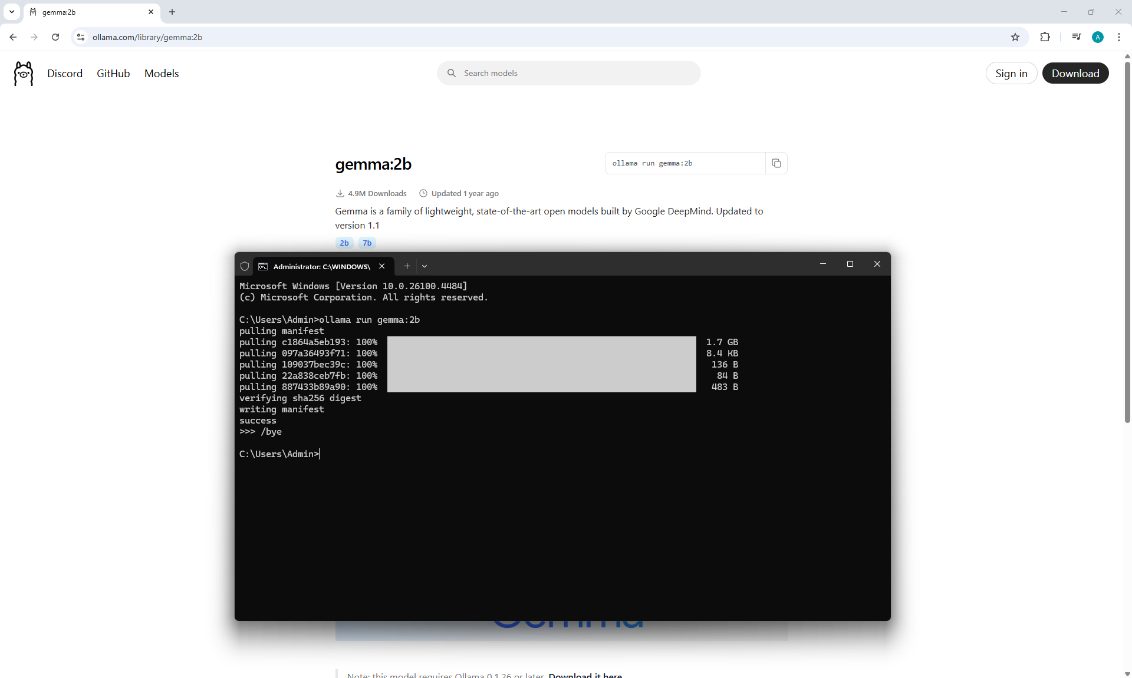Reload the gemma:2b page

pyautogui.click(x=55, y=37)
